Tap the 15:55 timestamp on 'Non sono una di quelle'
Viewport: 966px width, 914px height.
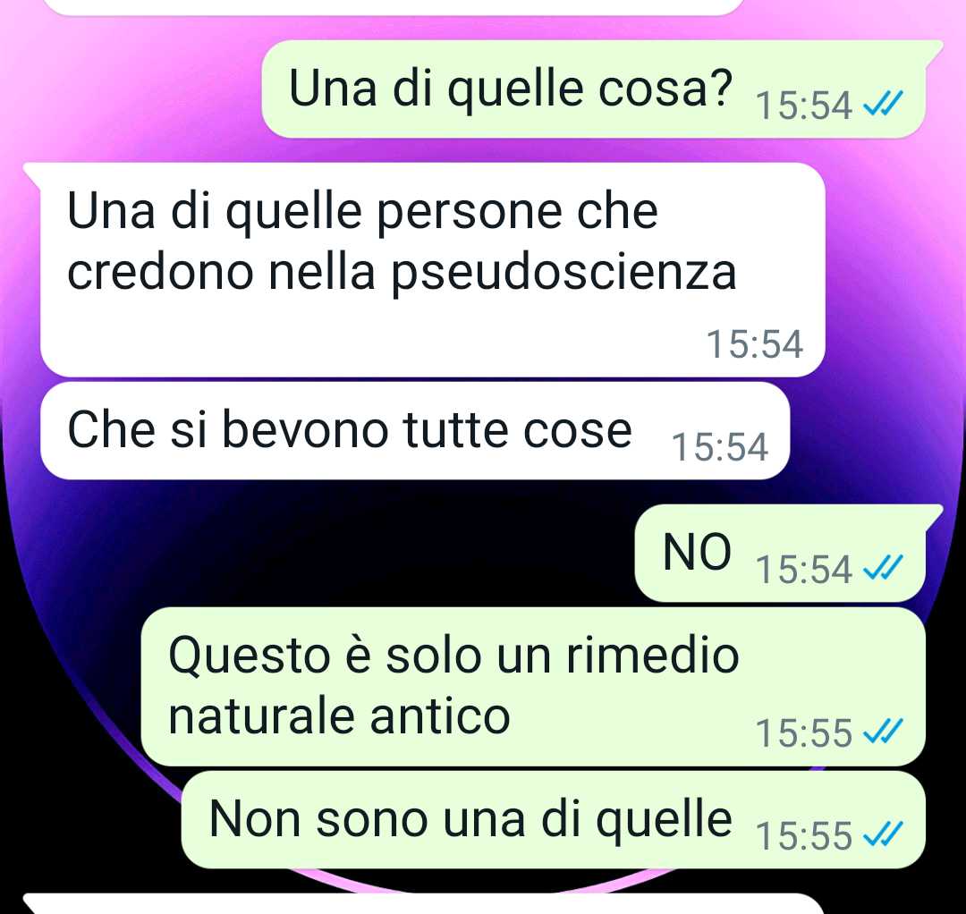[x=804, y=836]
